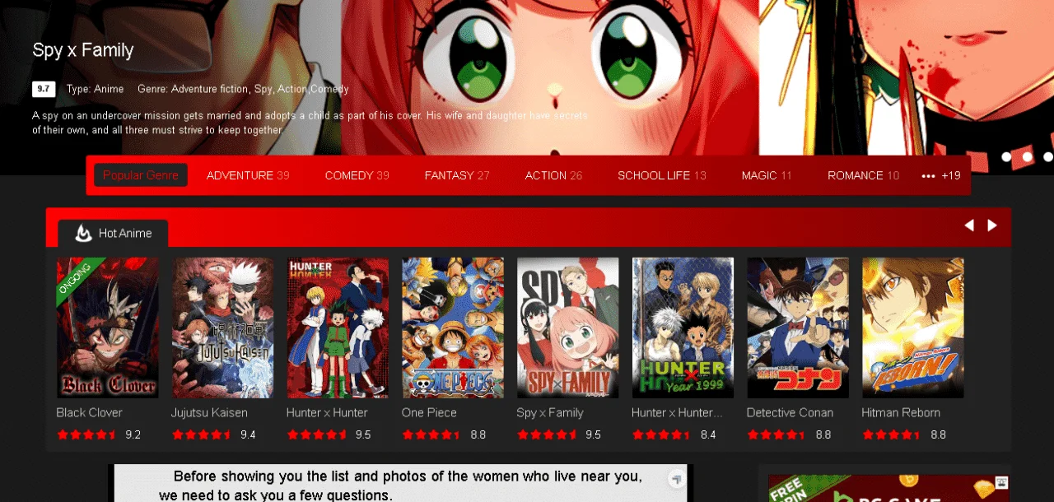1054x502 pixels.
Task: Open the ROMANCE 10 genre
Action: pos(864,175)
